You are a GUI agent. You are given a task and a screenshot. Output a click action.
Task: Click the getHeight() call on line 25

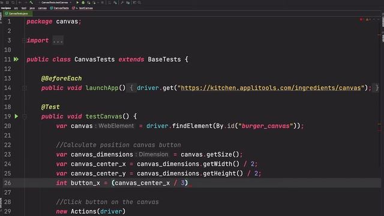pyautogui.click(x=223, y=173)
